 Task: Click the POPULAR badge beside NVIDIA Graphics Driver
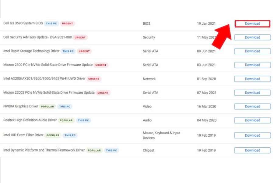click(47, 107)
